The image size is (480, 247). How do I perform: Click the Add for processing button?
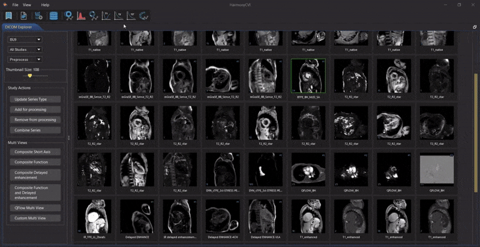(x=35, y=109)
